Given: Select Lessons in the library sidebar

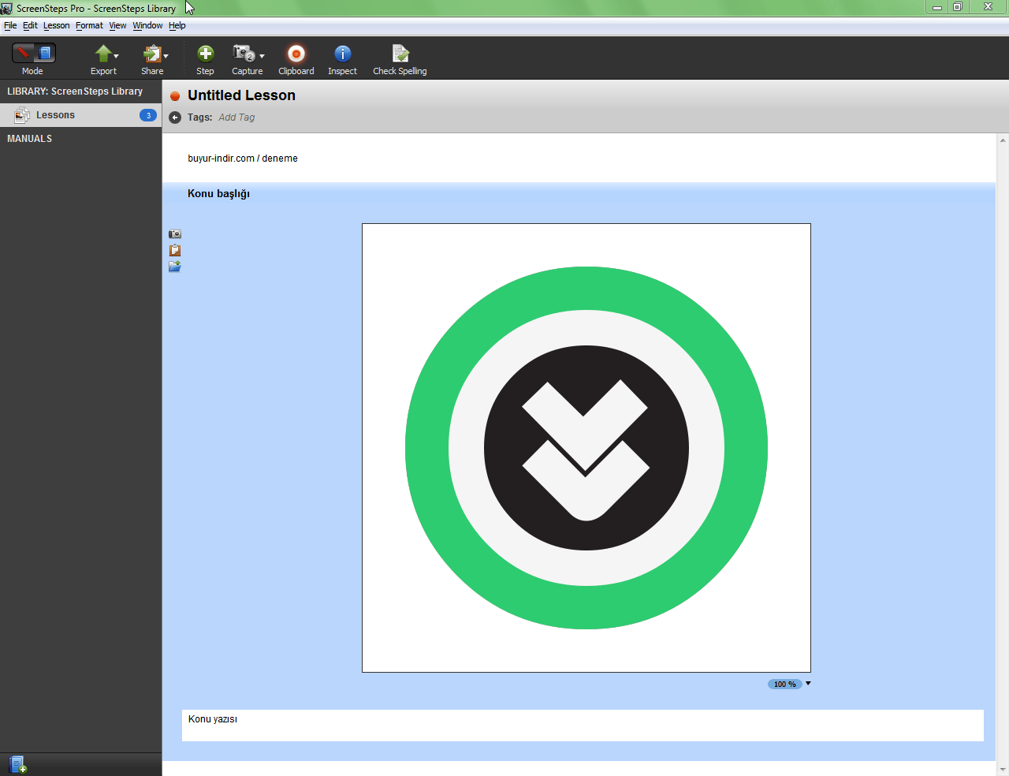Looking at the screenshot, I should [x=80, y=115].
